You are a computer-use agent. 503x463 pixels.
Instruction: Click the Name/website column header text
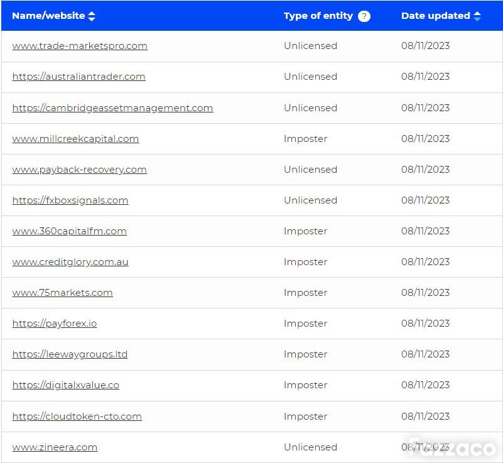48,16
